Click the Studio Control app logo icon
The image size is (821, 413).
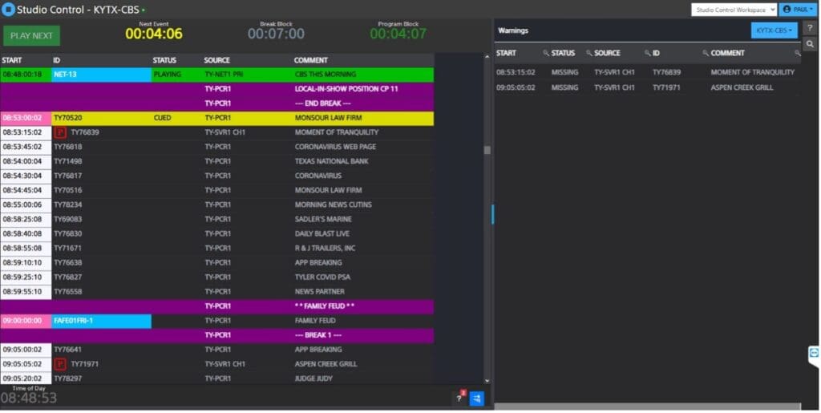click(x=9, y=10)
